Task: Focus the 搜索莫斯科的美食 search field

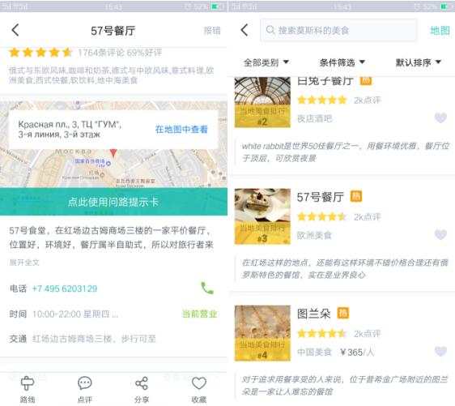Action: point(338,30)
